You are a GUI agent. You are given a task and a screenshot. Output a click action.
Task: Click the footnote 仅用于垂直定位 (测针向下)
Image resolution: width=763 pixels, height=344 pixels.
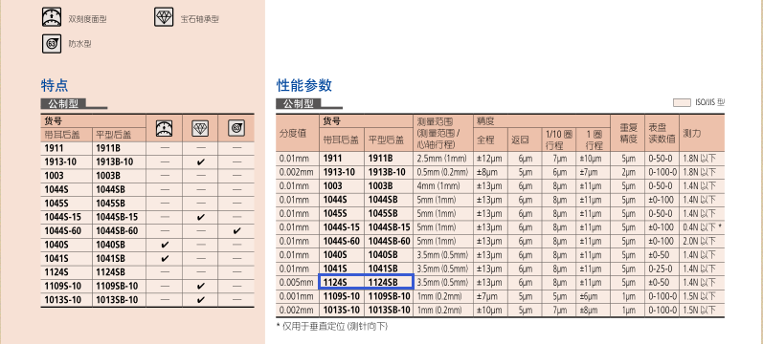pos(332,326)
